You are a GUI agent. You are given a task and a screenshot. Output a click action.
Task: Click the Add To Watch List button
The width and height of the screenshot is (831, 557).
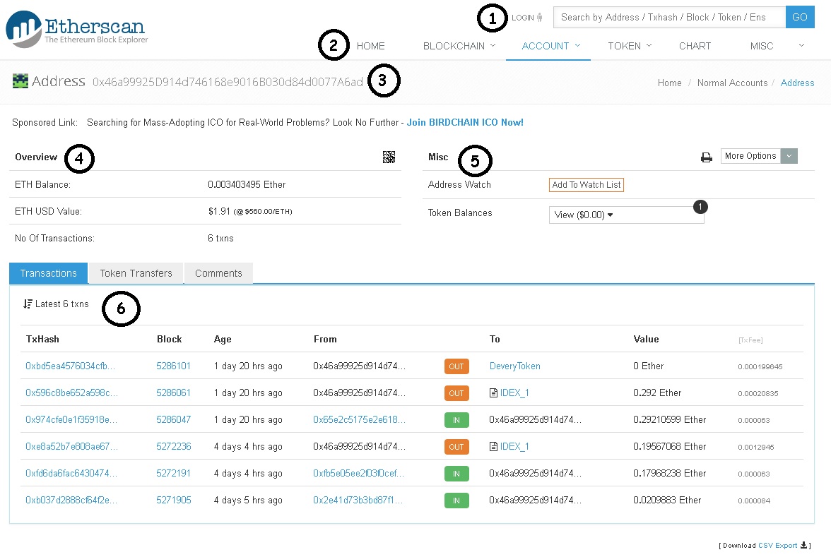click(x=586, y=184)
